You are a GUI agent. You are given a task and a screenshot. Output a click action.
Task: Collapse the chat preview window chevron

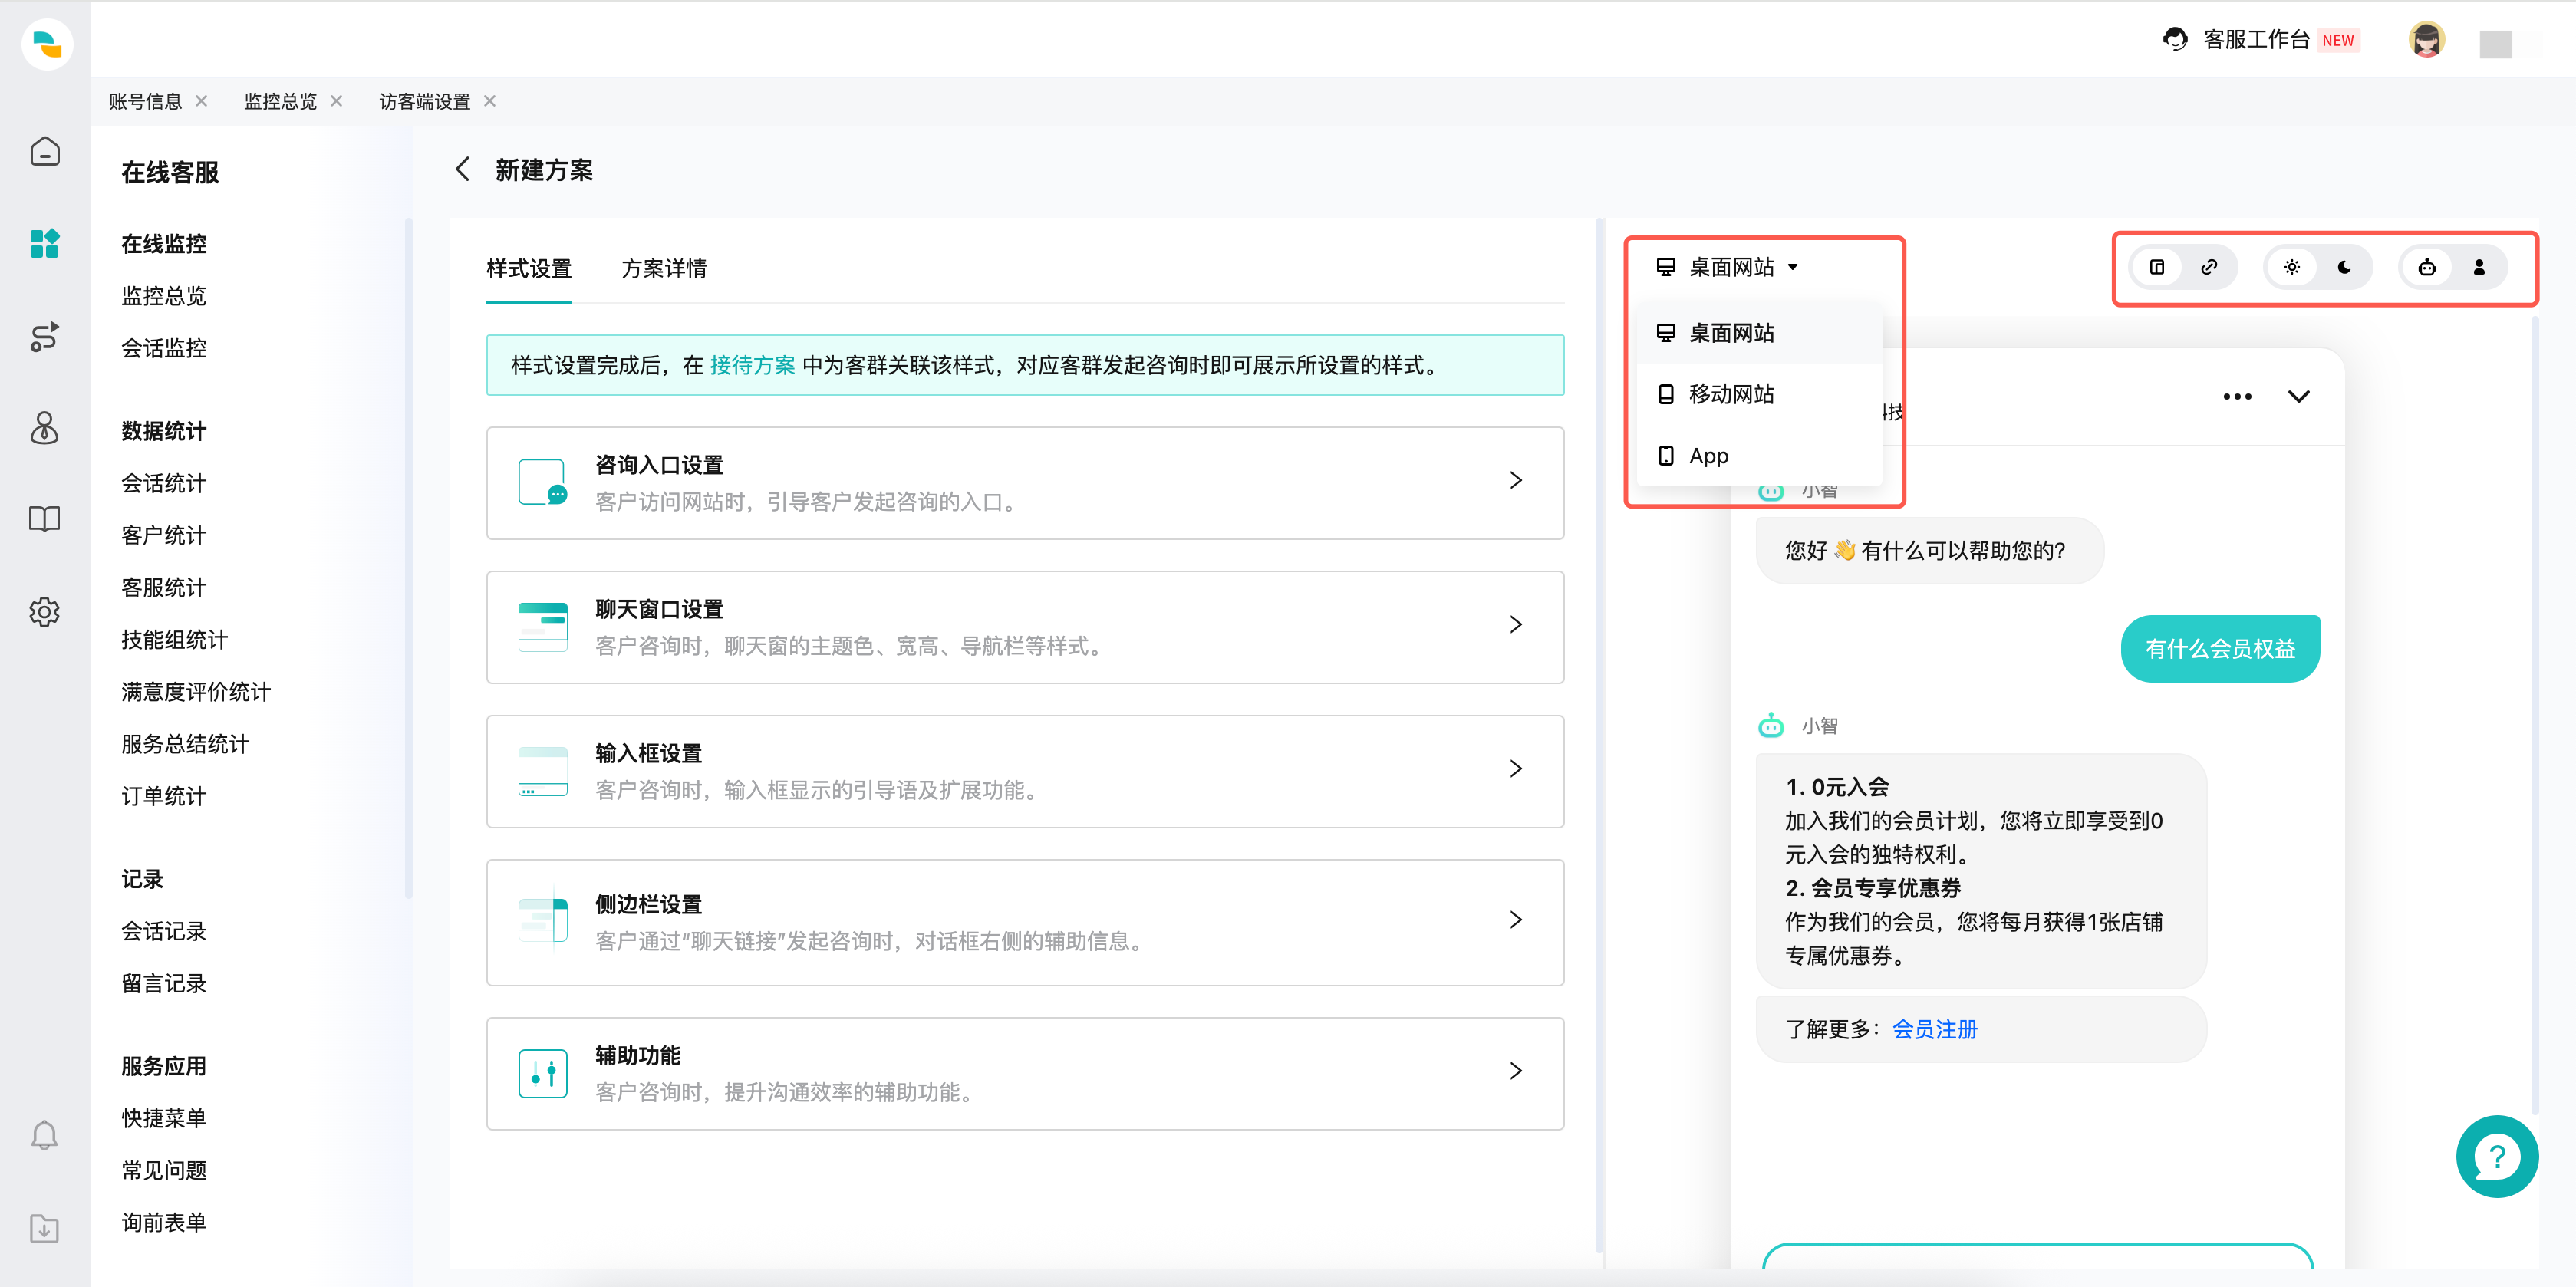pyautogui.click(x=2298, y=395)
